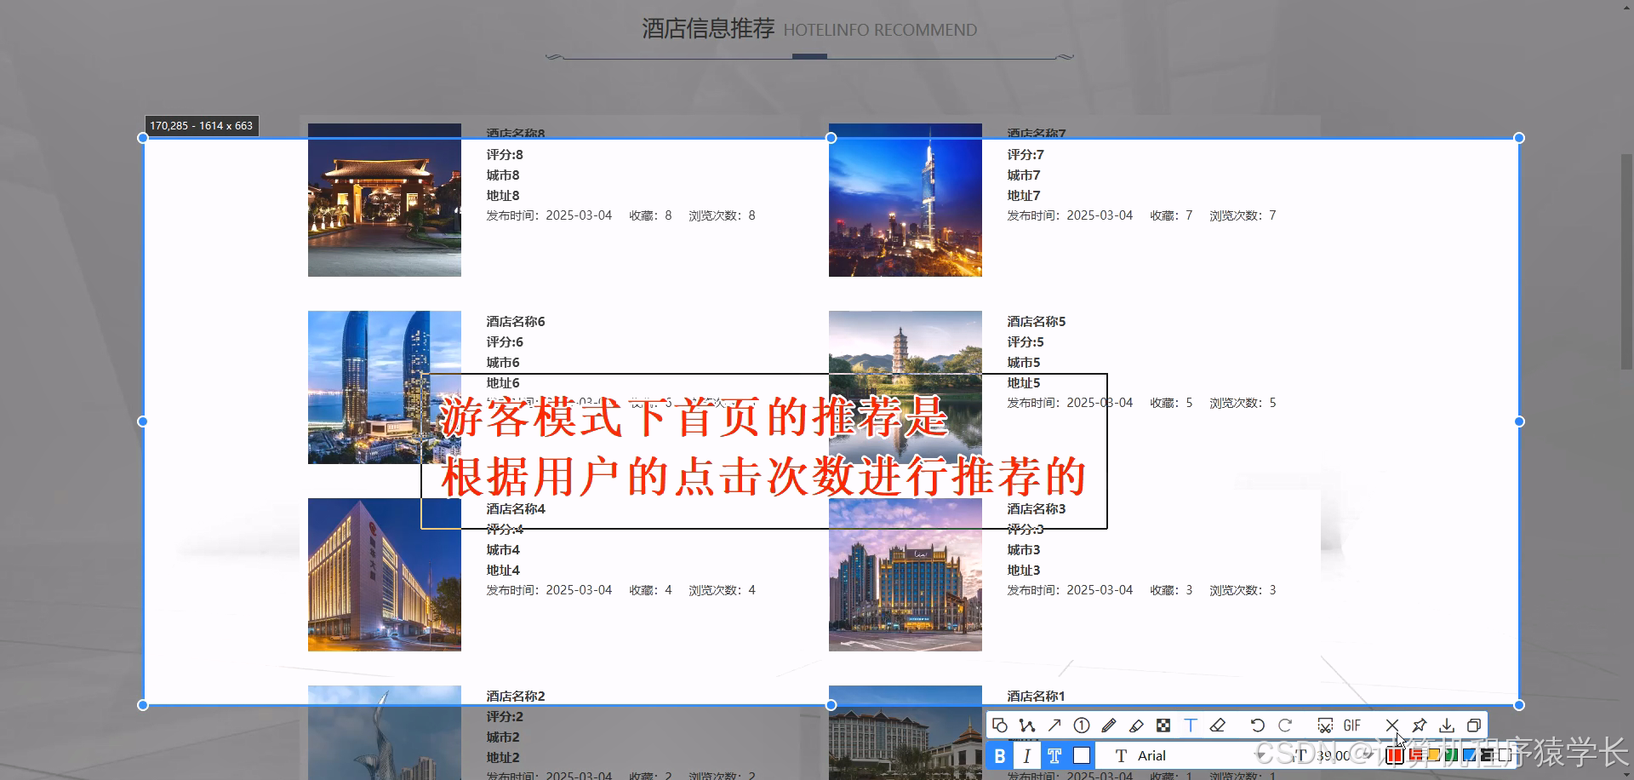Select the mosaic blur tool
The height and width of the screenshot is (780, 1634).
[1163, 726]
